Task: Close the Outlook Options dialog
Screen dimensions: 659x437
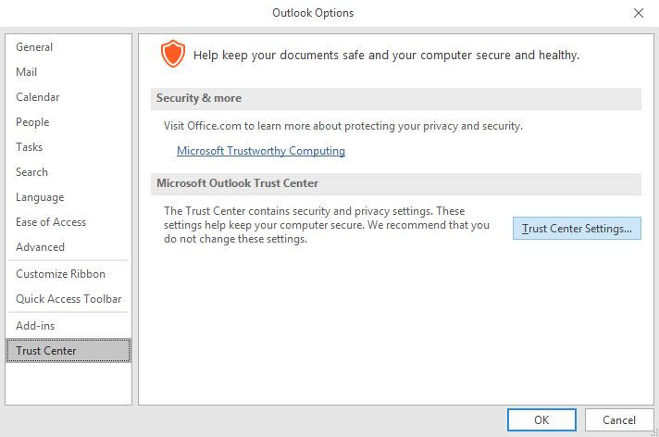Action: pos(638,13)
